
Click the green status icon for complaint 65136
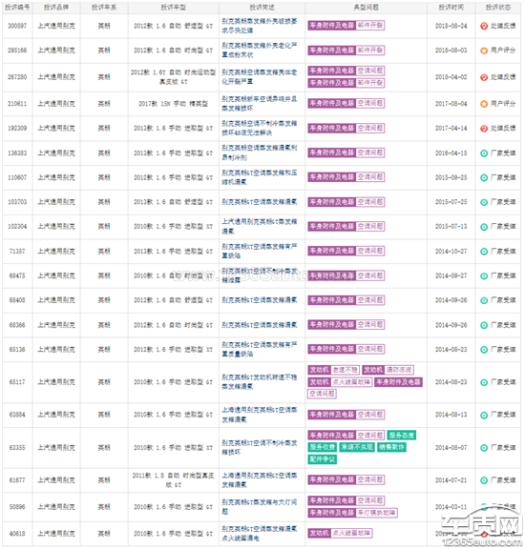(484, 350)
